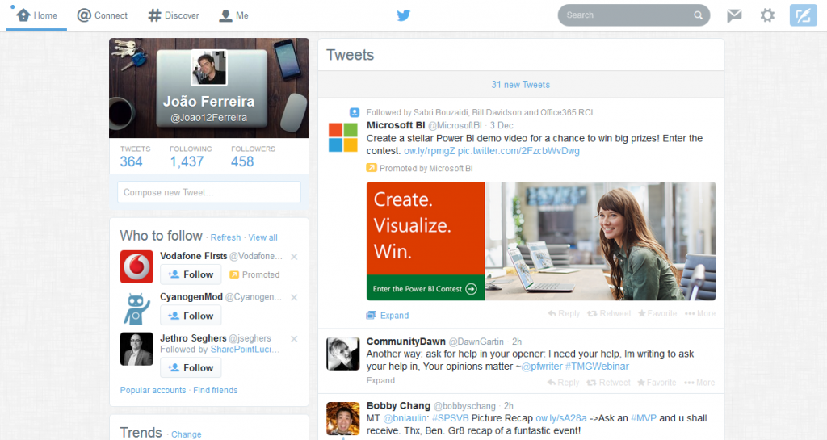Follow Jethro Seghers account

[191, 367]
